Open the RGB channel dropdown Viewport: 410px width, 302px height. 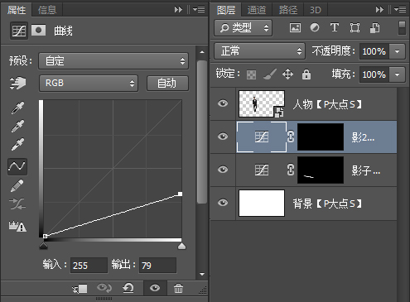click(89, 83)
